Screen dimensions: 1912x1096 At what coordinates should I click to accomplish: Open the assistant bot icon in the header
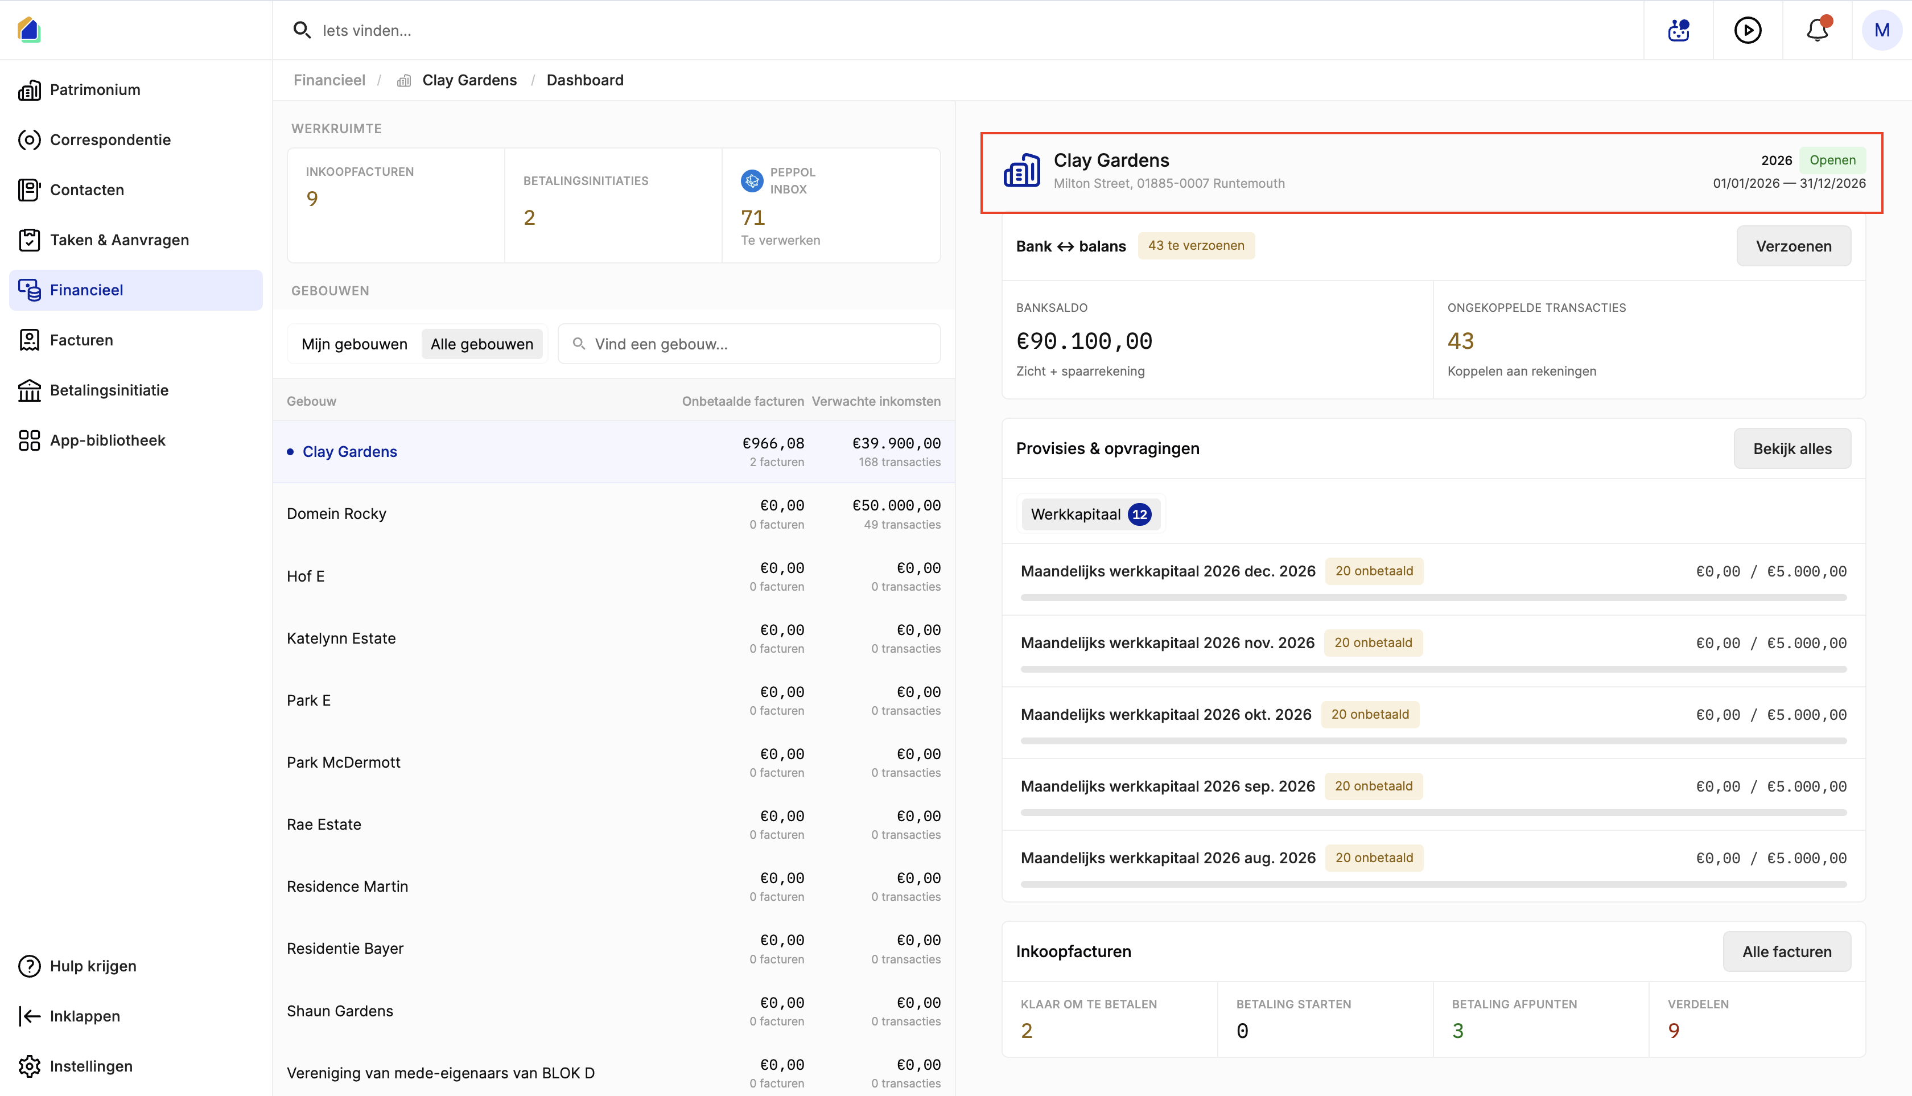pos(1679,30)
